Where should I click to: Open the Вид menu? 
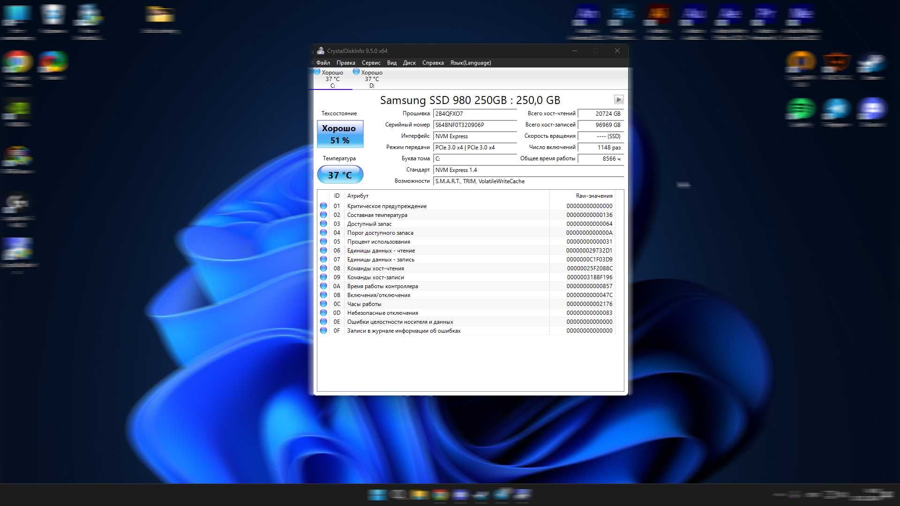click(x=392, y=63)
